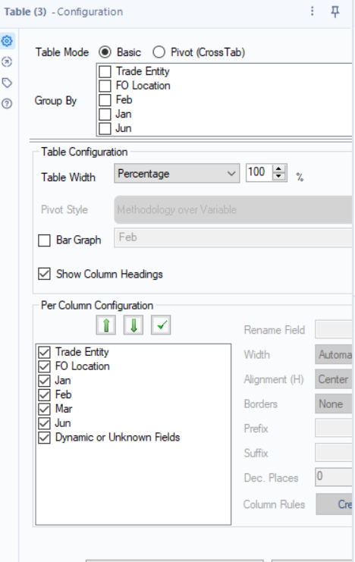Click the Dec. Places input field
The width and height of the screenshot is (355, 562).
pyautogui.click(x=334, y=477)
